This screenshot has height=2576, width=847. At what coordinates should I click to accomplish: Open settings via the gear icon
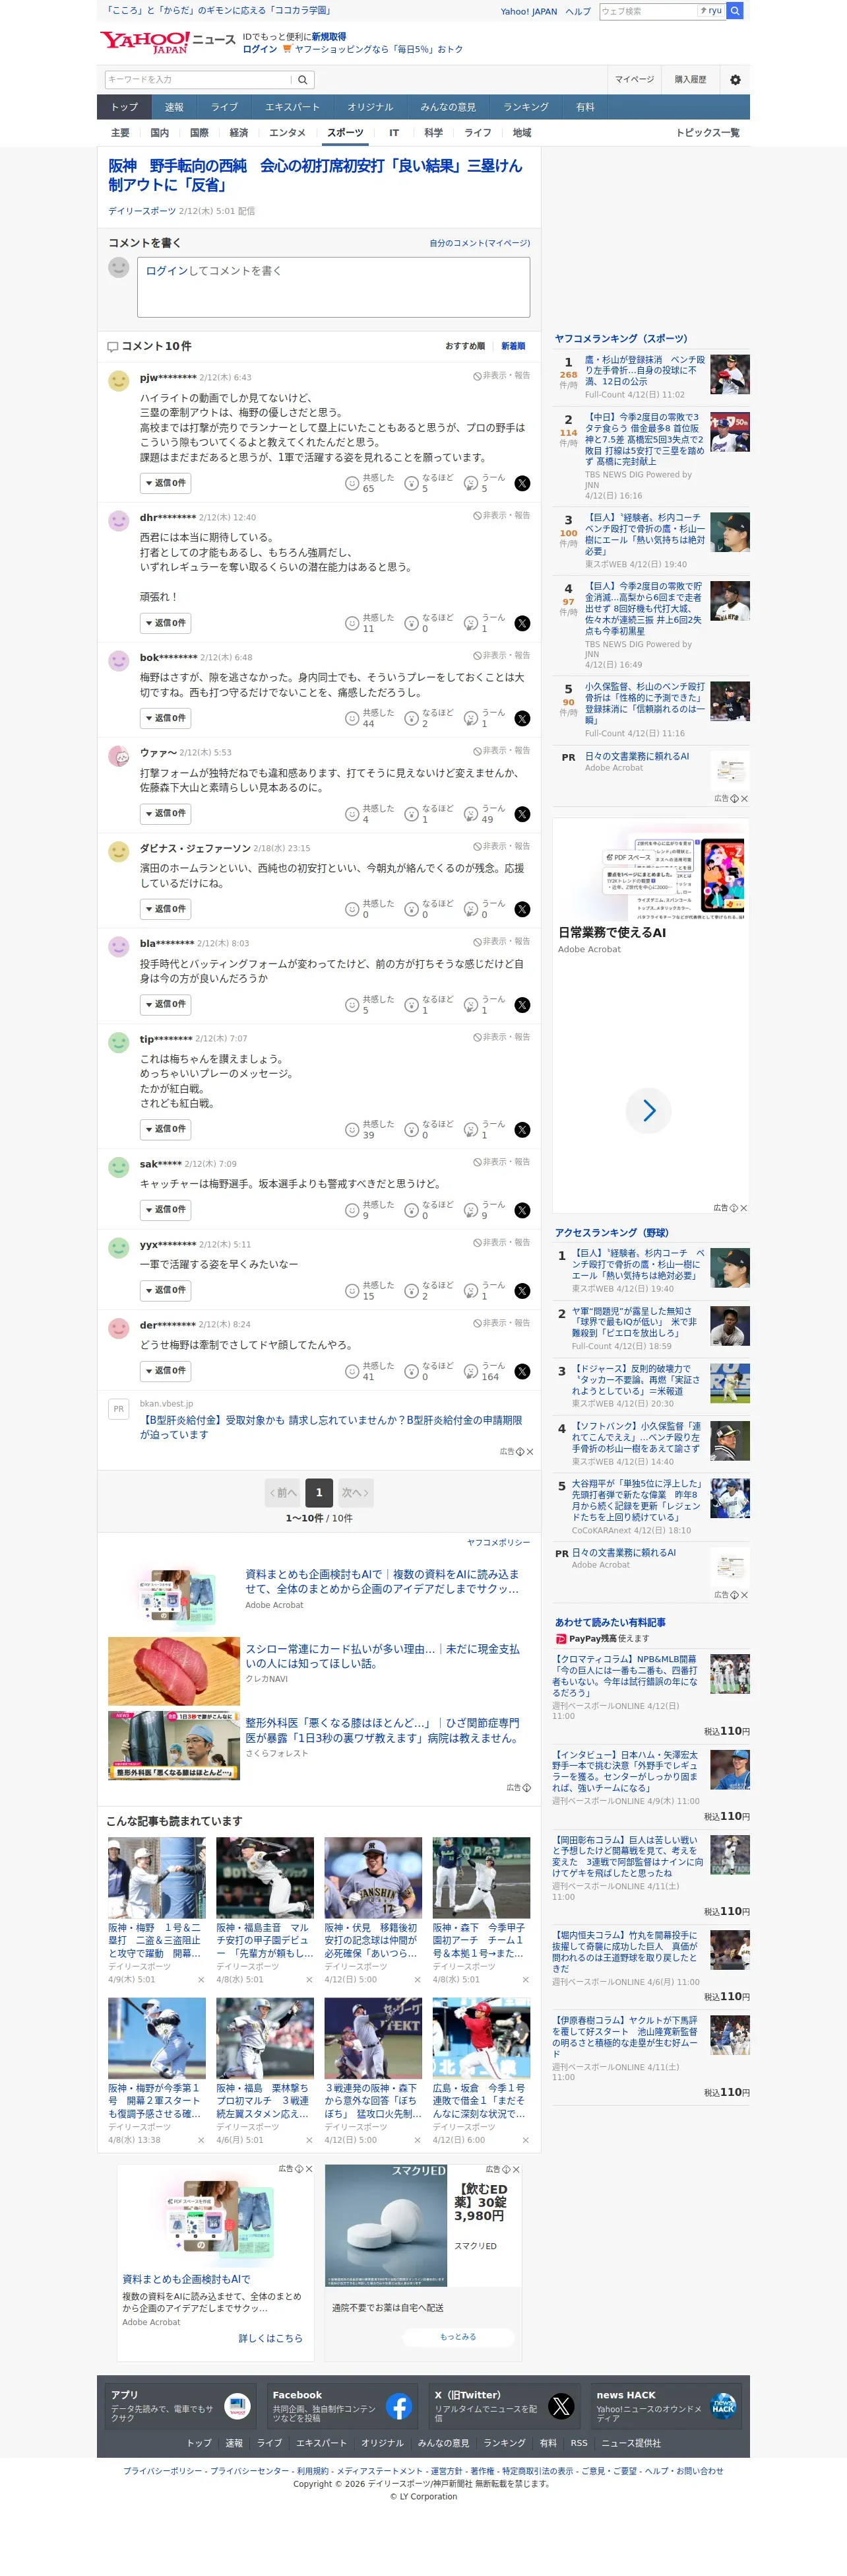pos(735,79)
